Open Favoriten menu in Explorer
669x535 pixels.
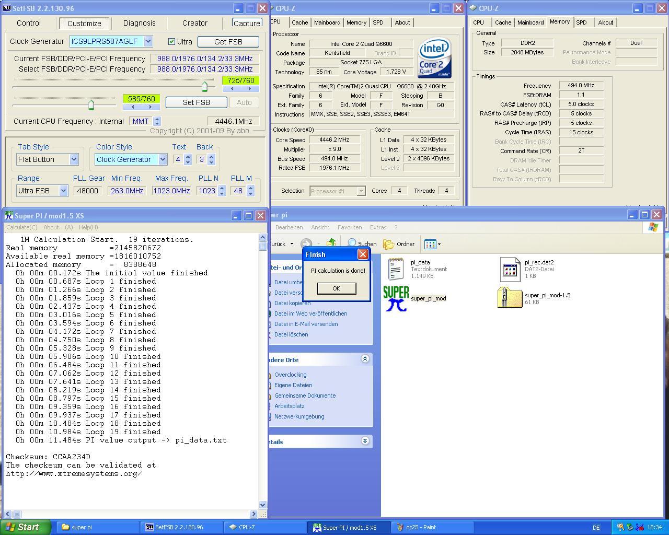click(350, 227)
